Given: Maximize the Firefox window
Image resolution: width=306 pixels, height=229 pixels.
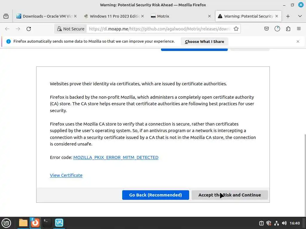Looking at the screenshot, I should (x=292, y=5).
